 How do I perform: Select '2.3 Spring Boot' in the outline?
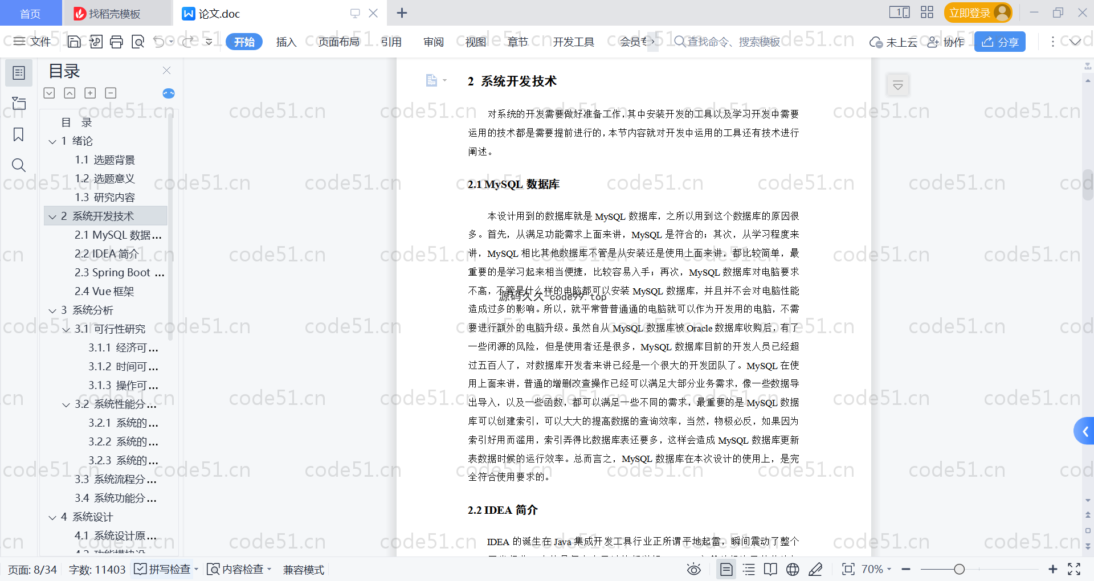point(119,272)
